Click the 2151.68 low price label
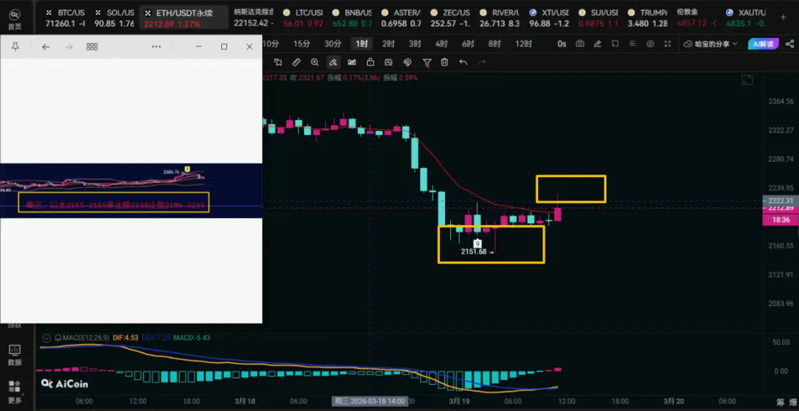Image resolution: width=799 pixels, height=411 pixels. pos(474,251)
